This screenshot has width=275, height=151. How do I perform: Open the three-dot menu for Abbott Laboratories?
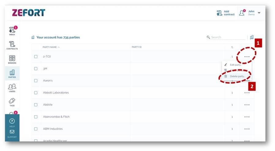pos(247,93)
